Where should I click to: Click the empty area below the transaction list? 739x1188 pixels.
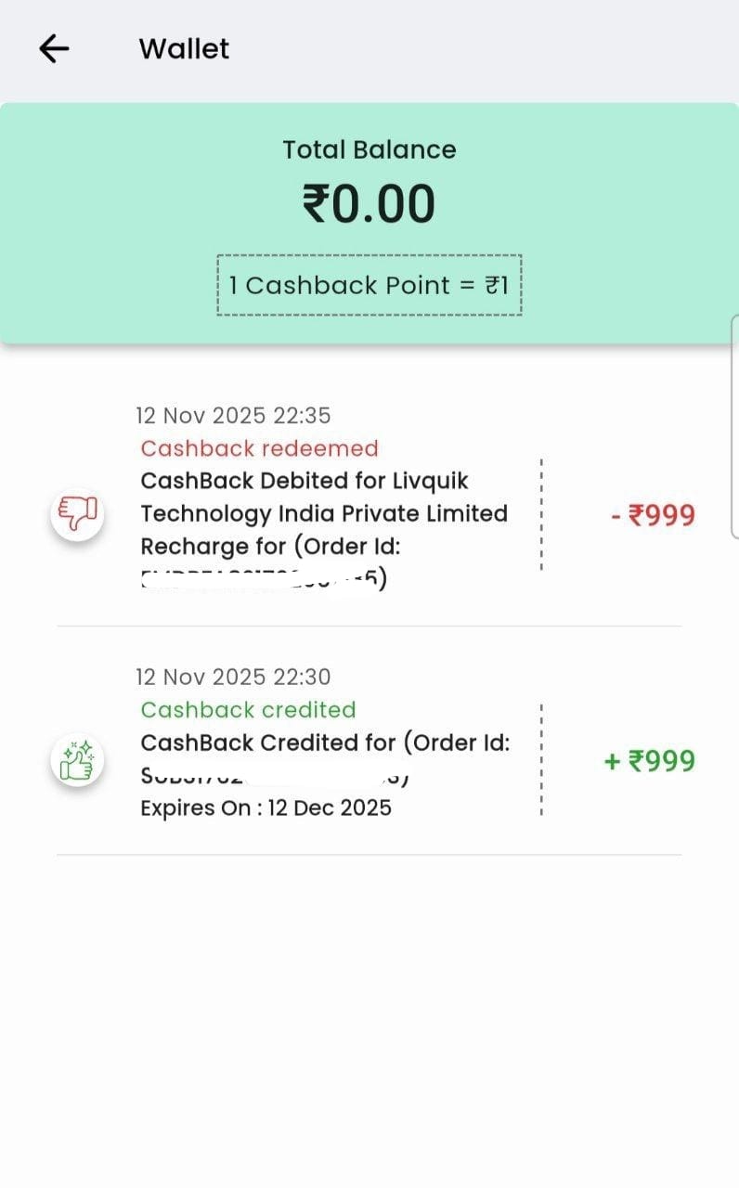369,1021
